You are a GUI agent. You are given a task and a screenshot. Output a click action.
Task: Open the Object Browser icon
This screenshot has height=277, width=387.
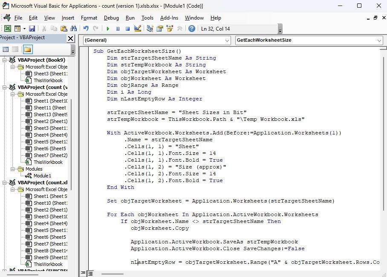click(170, 28)
